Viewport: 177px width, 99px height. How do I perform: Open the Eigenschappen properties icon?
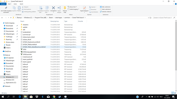tap(84, 8)
